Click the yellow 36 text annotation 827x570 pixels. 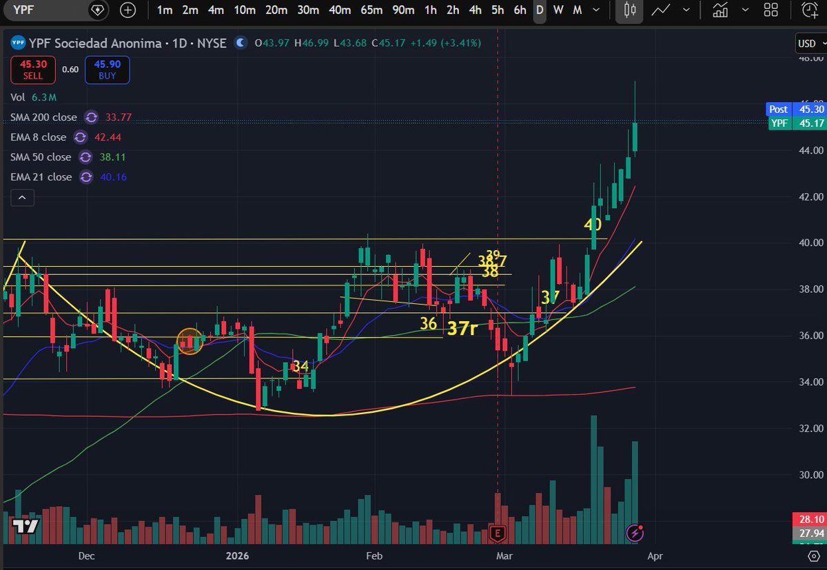click(429, 323)
